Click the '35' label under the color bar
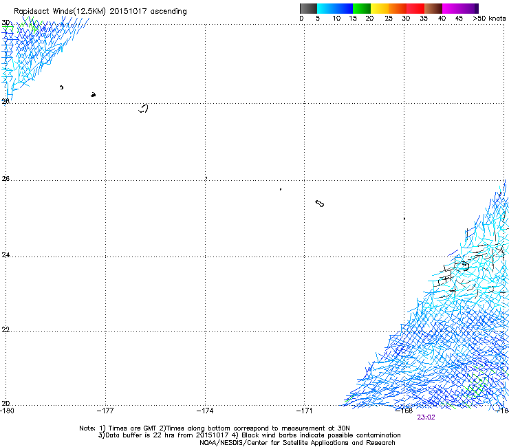 pos(424,19)
